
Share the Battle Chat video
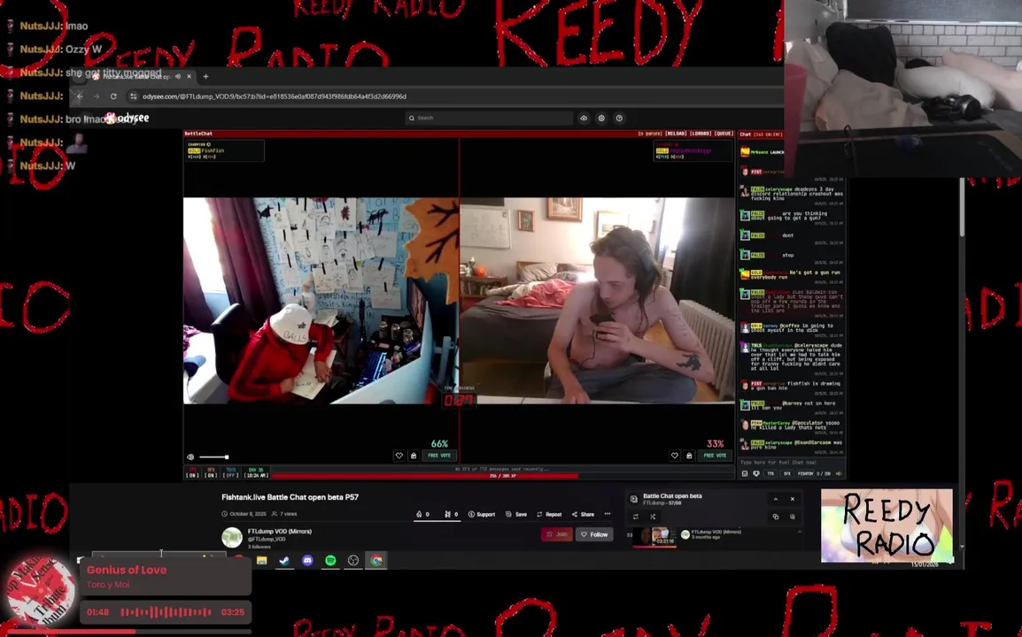pos(584,514)
